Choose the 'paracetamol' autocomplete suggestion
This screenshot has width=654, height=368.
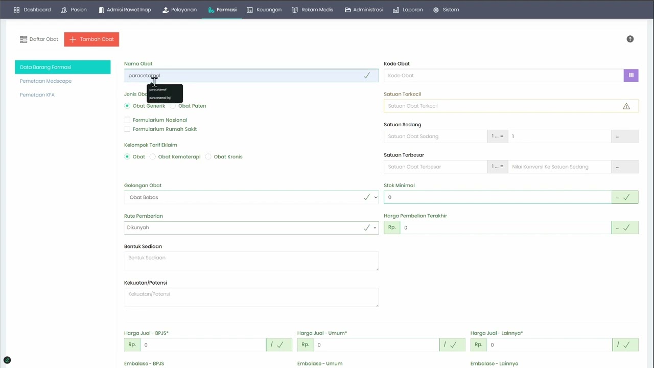(x=158, y=89)
